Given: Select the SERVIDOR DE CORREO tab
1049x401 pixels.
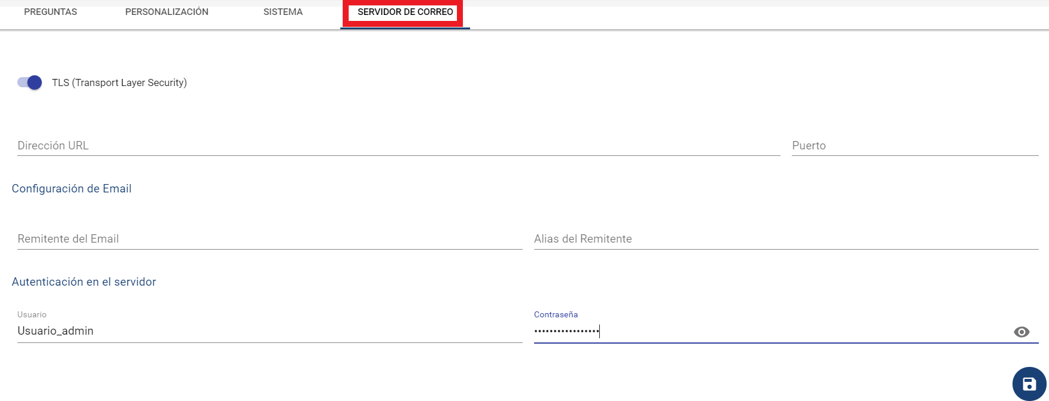Looking at the screenshot, I should 405,12.
